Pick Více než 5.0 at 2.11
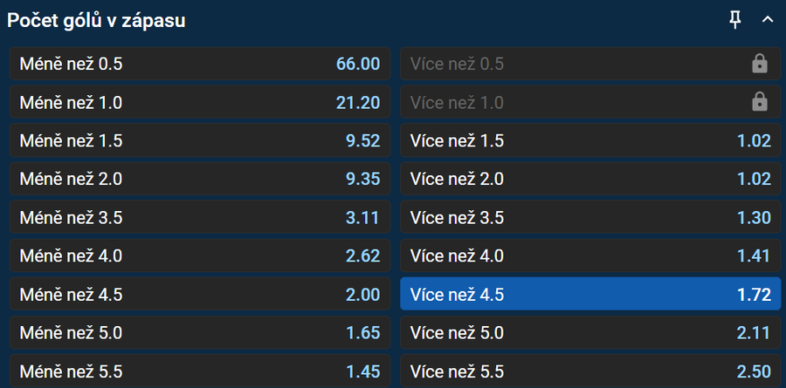786x388 pixels. click(590, 333)
